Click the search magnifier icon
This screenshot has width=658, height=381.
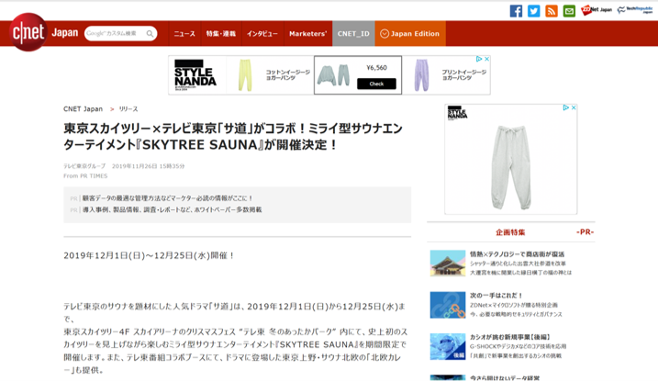tap(150, 34)
